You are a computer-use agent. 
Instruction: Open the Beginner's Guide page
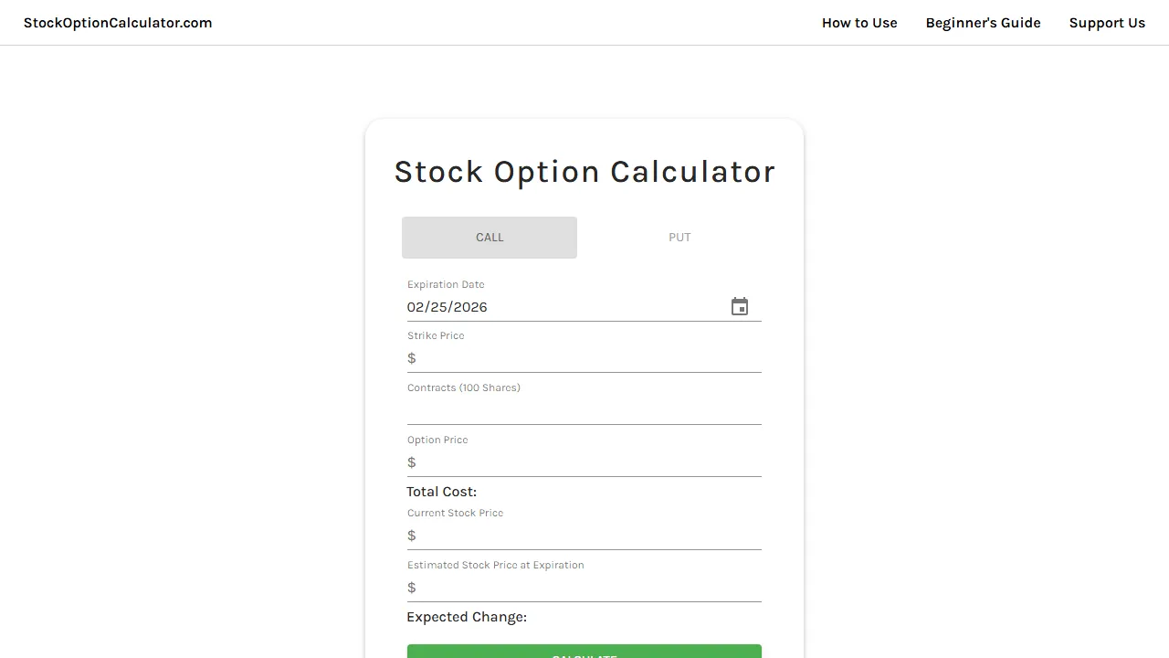[983, 23]
